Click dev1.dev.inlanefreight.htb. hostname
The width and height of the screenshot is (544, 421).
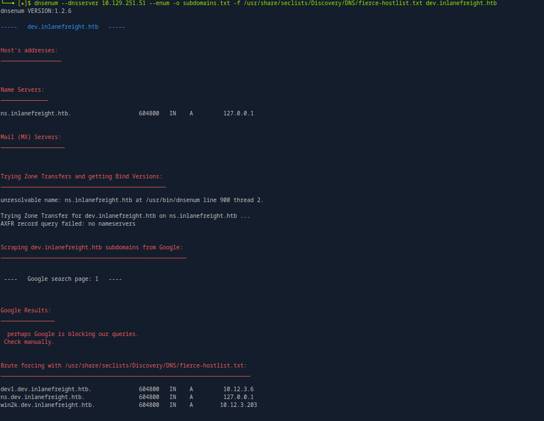coord(46,389)
